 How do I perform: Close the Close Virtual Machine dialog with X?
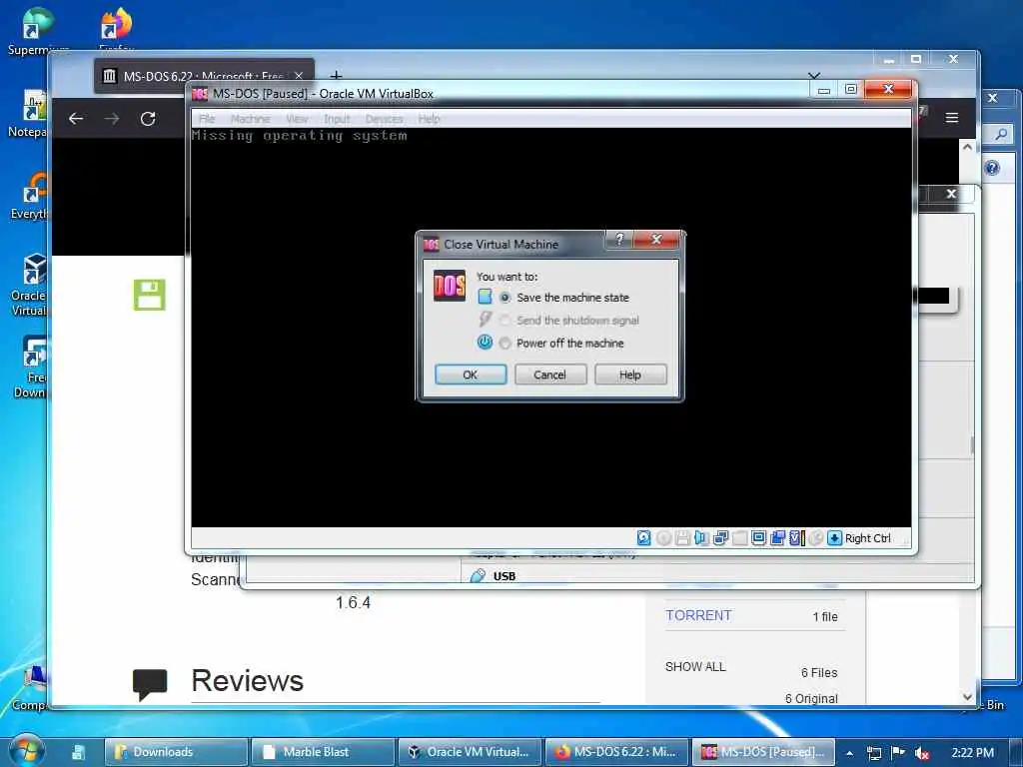click(656, 240)
